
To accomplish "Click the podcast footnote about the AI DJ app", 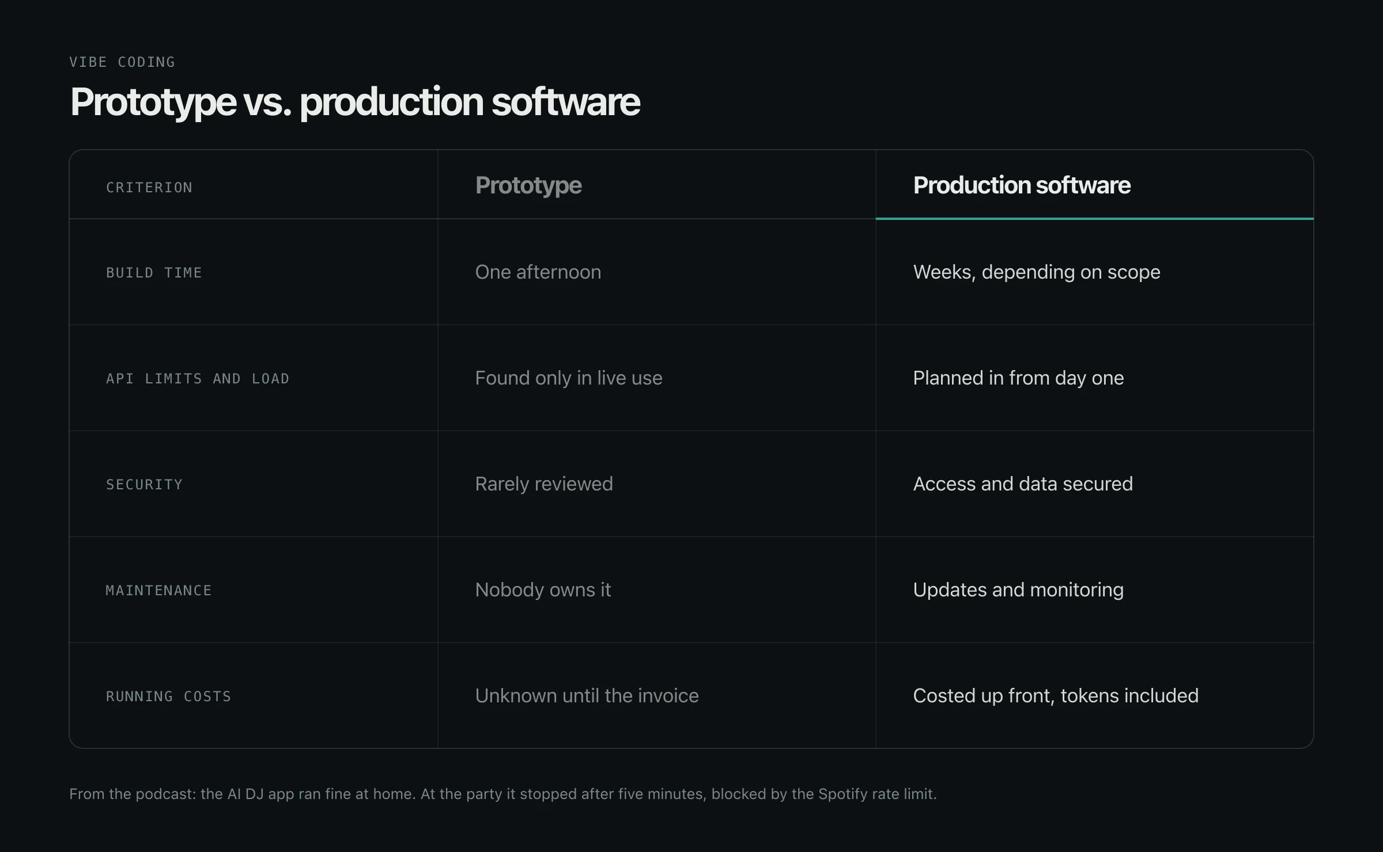I will coord(503,794).
